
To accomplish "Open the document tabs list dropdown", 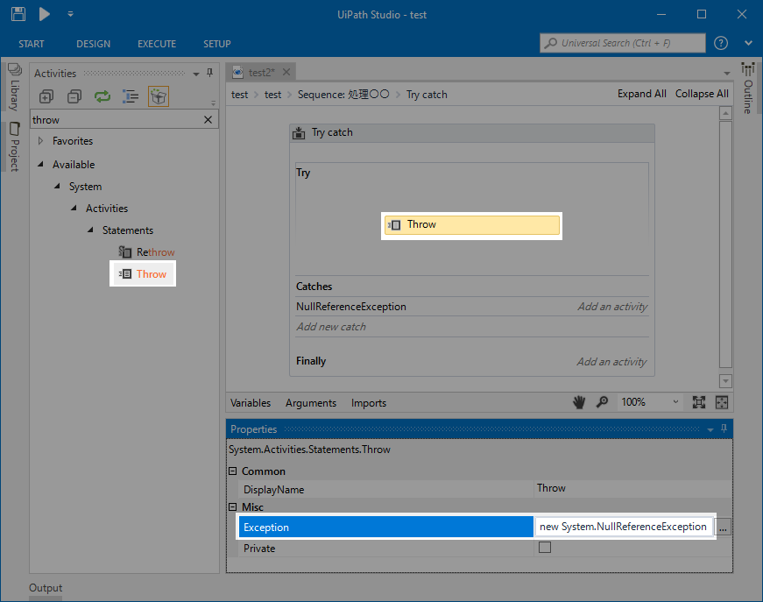I will (727, 74).
